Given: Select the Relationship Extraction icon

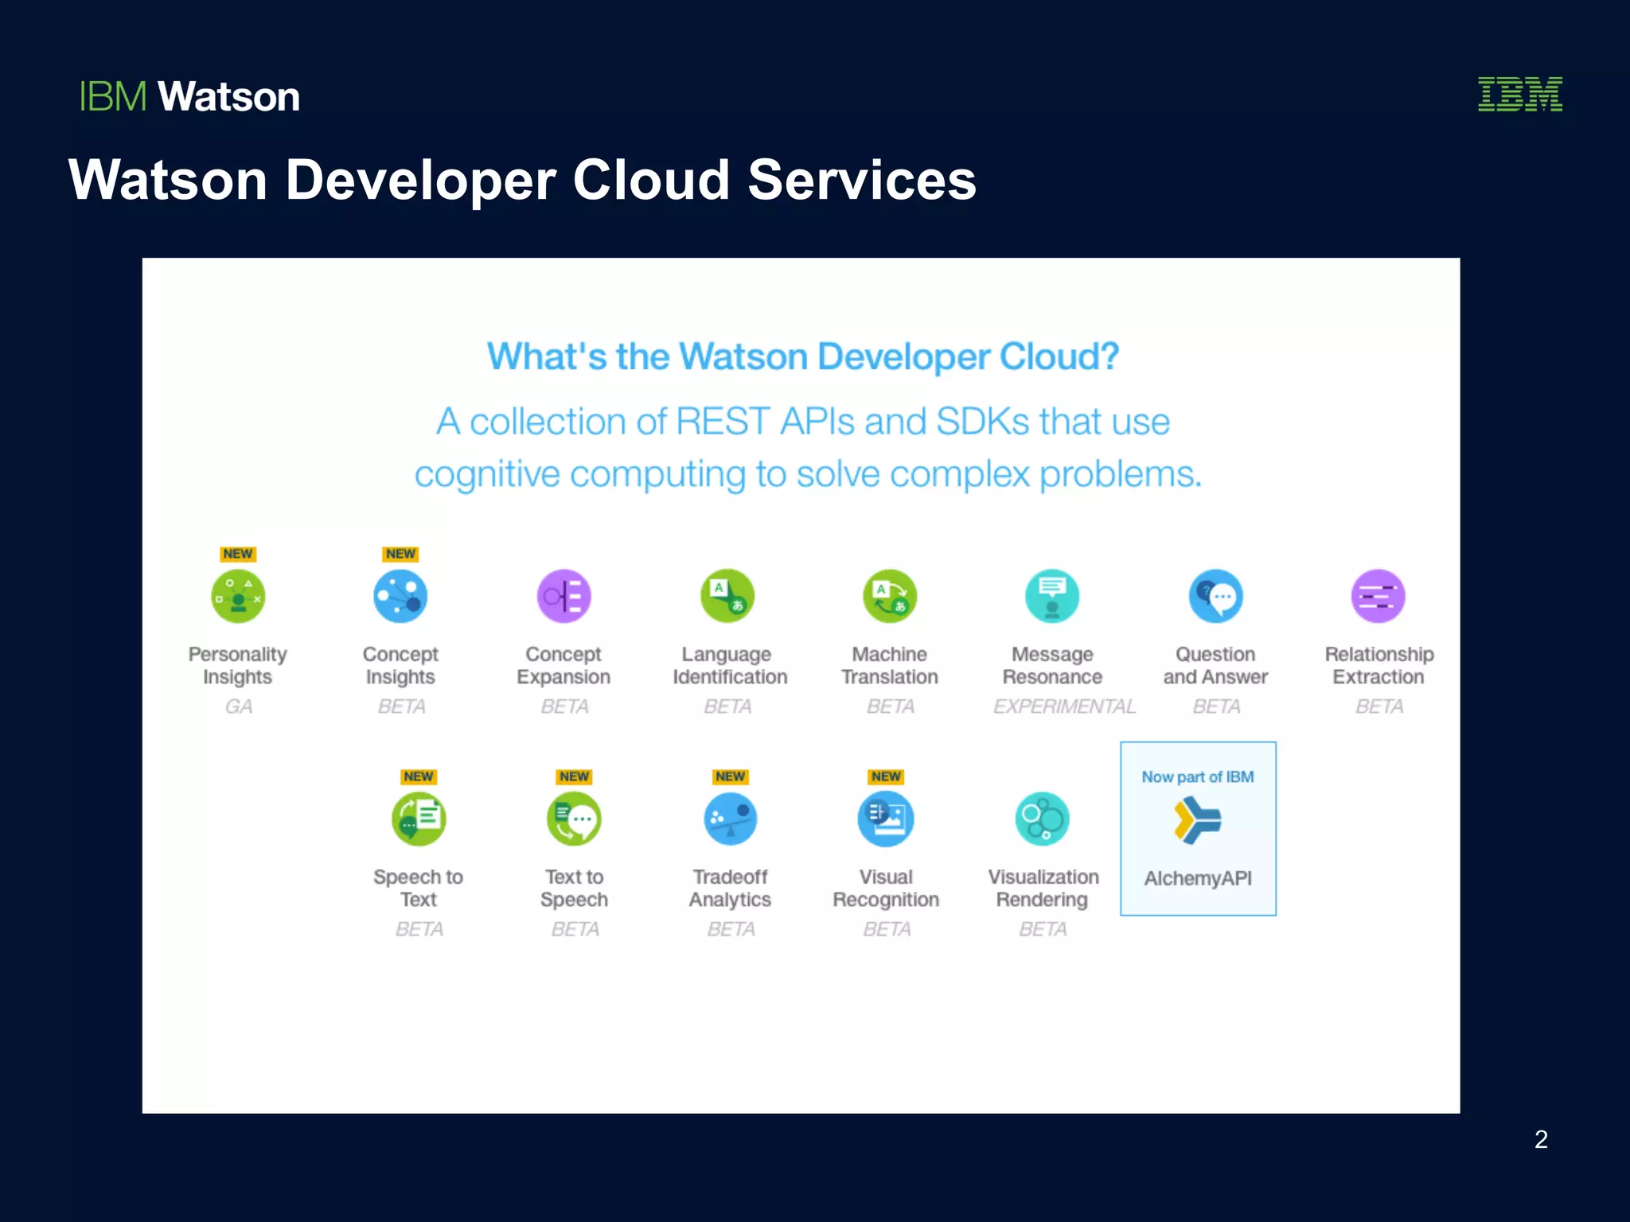Looking at the screenshot, I should pos(1378,596).
